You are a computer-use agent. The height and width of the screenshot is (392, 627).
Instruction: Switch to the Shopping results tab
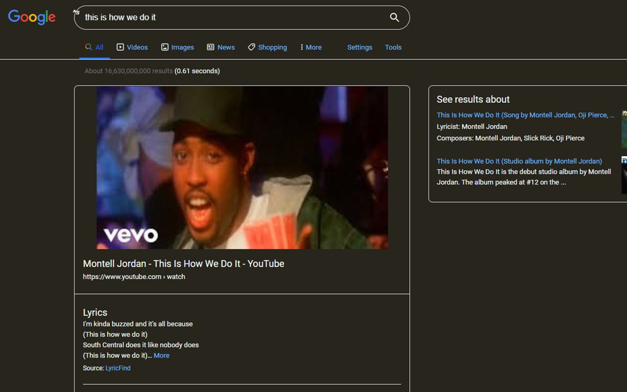point(272,47)
